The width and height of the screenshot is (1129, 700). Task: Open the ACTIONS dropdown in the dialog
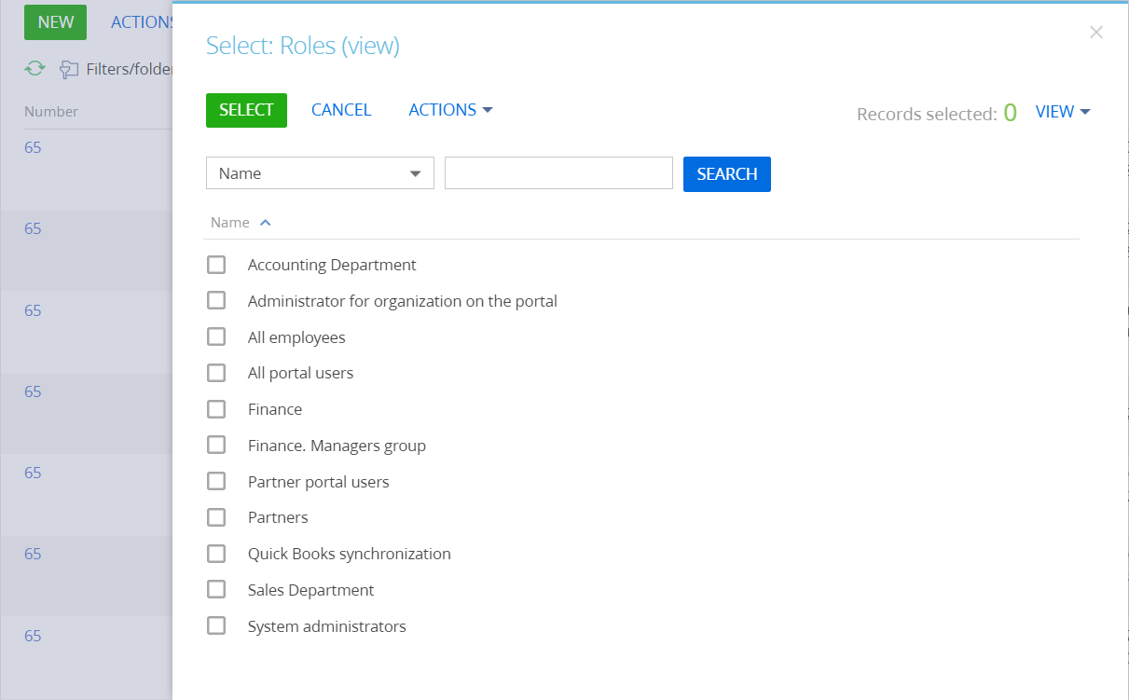click(x=450, y=110)
